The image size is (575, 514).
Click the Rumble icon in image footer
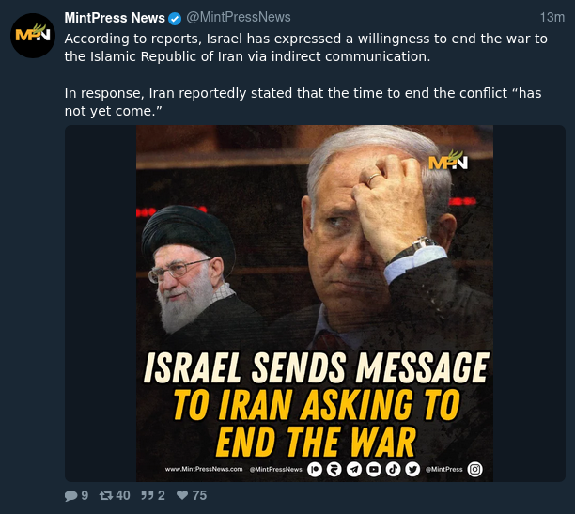click(x=334, y=469)
